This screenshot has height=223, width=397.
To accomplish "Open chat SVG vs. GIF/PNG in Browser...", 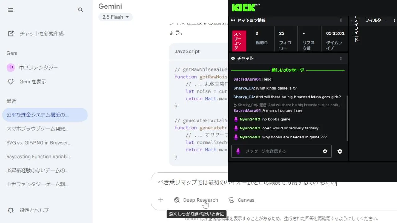I will point(39,143).
